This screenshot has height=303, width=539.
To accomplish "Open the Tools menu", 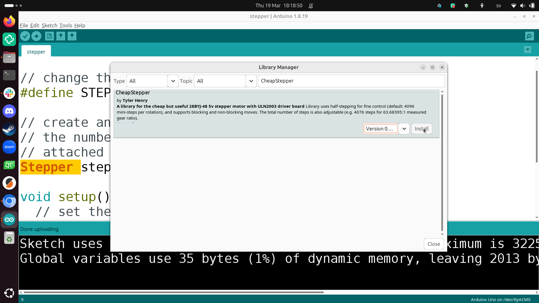I will [66, 26].
